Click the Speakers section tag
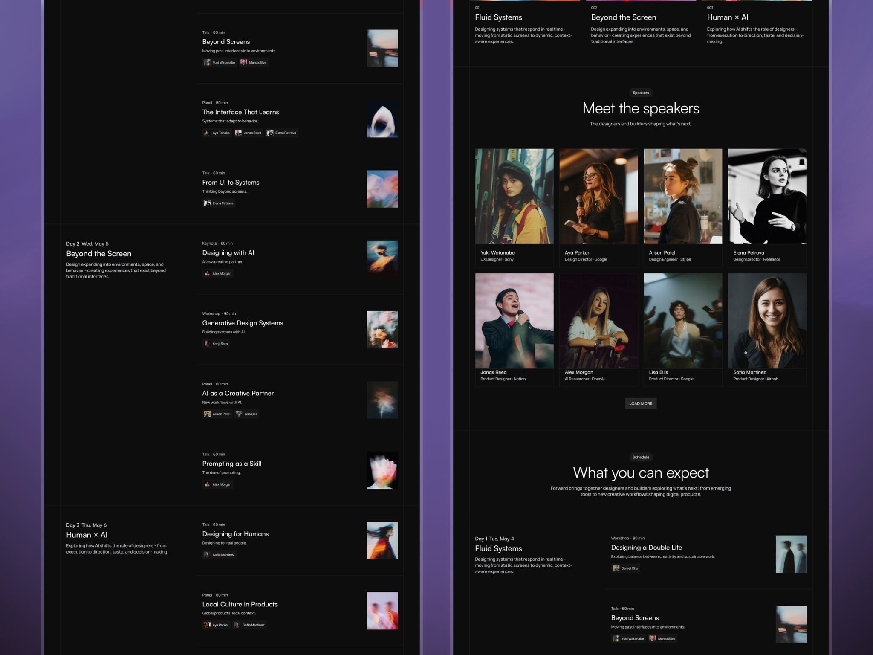 641,93
